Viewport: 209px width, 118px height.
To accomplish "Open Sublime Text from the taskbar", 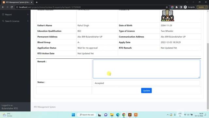I will coord(130,115).
